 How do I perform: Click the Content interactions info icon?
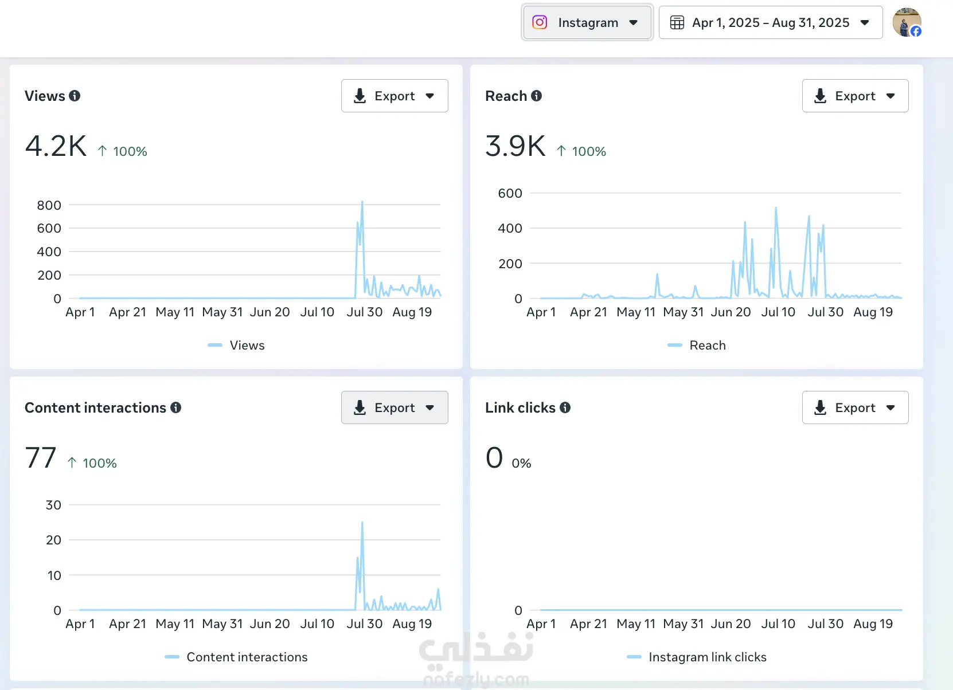pyautogui.click(x=176, y=407)
